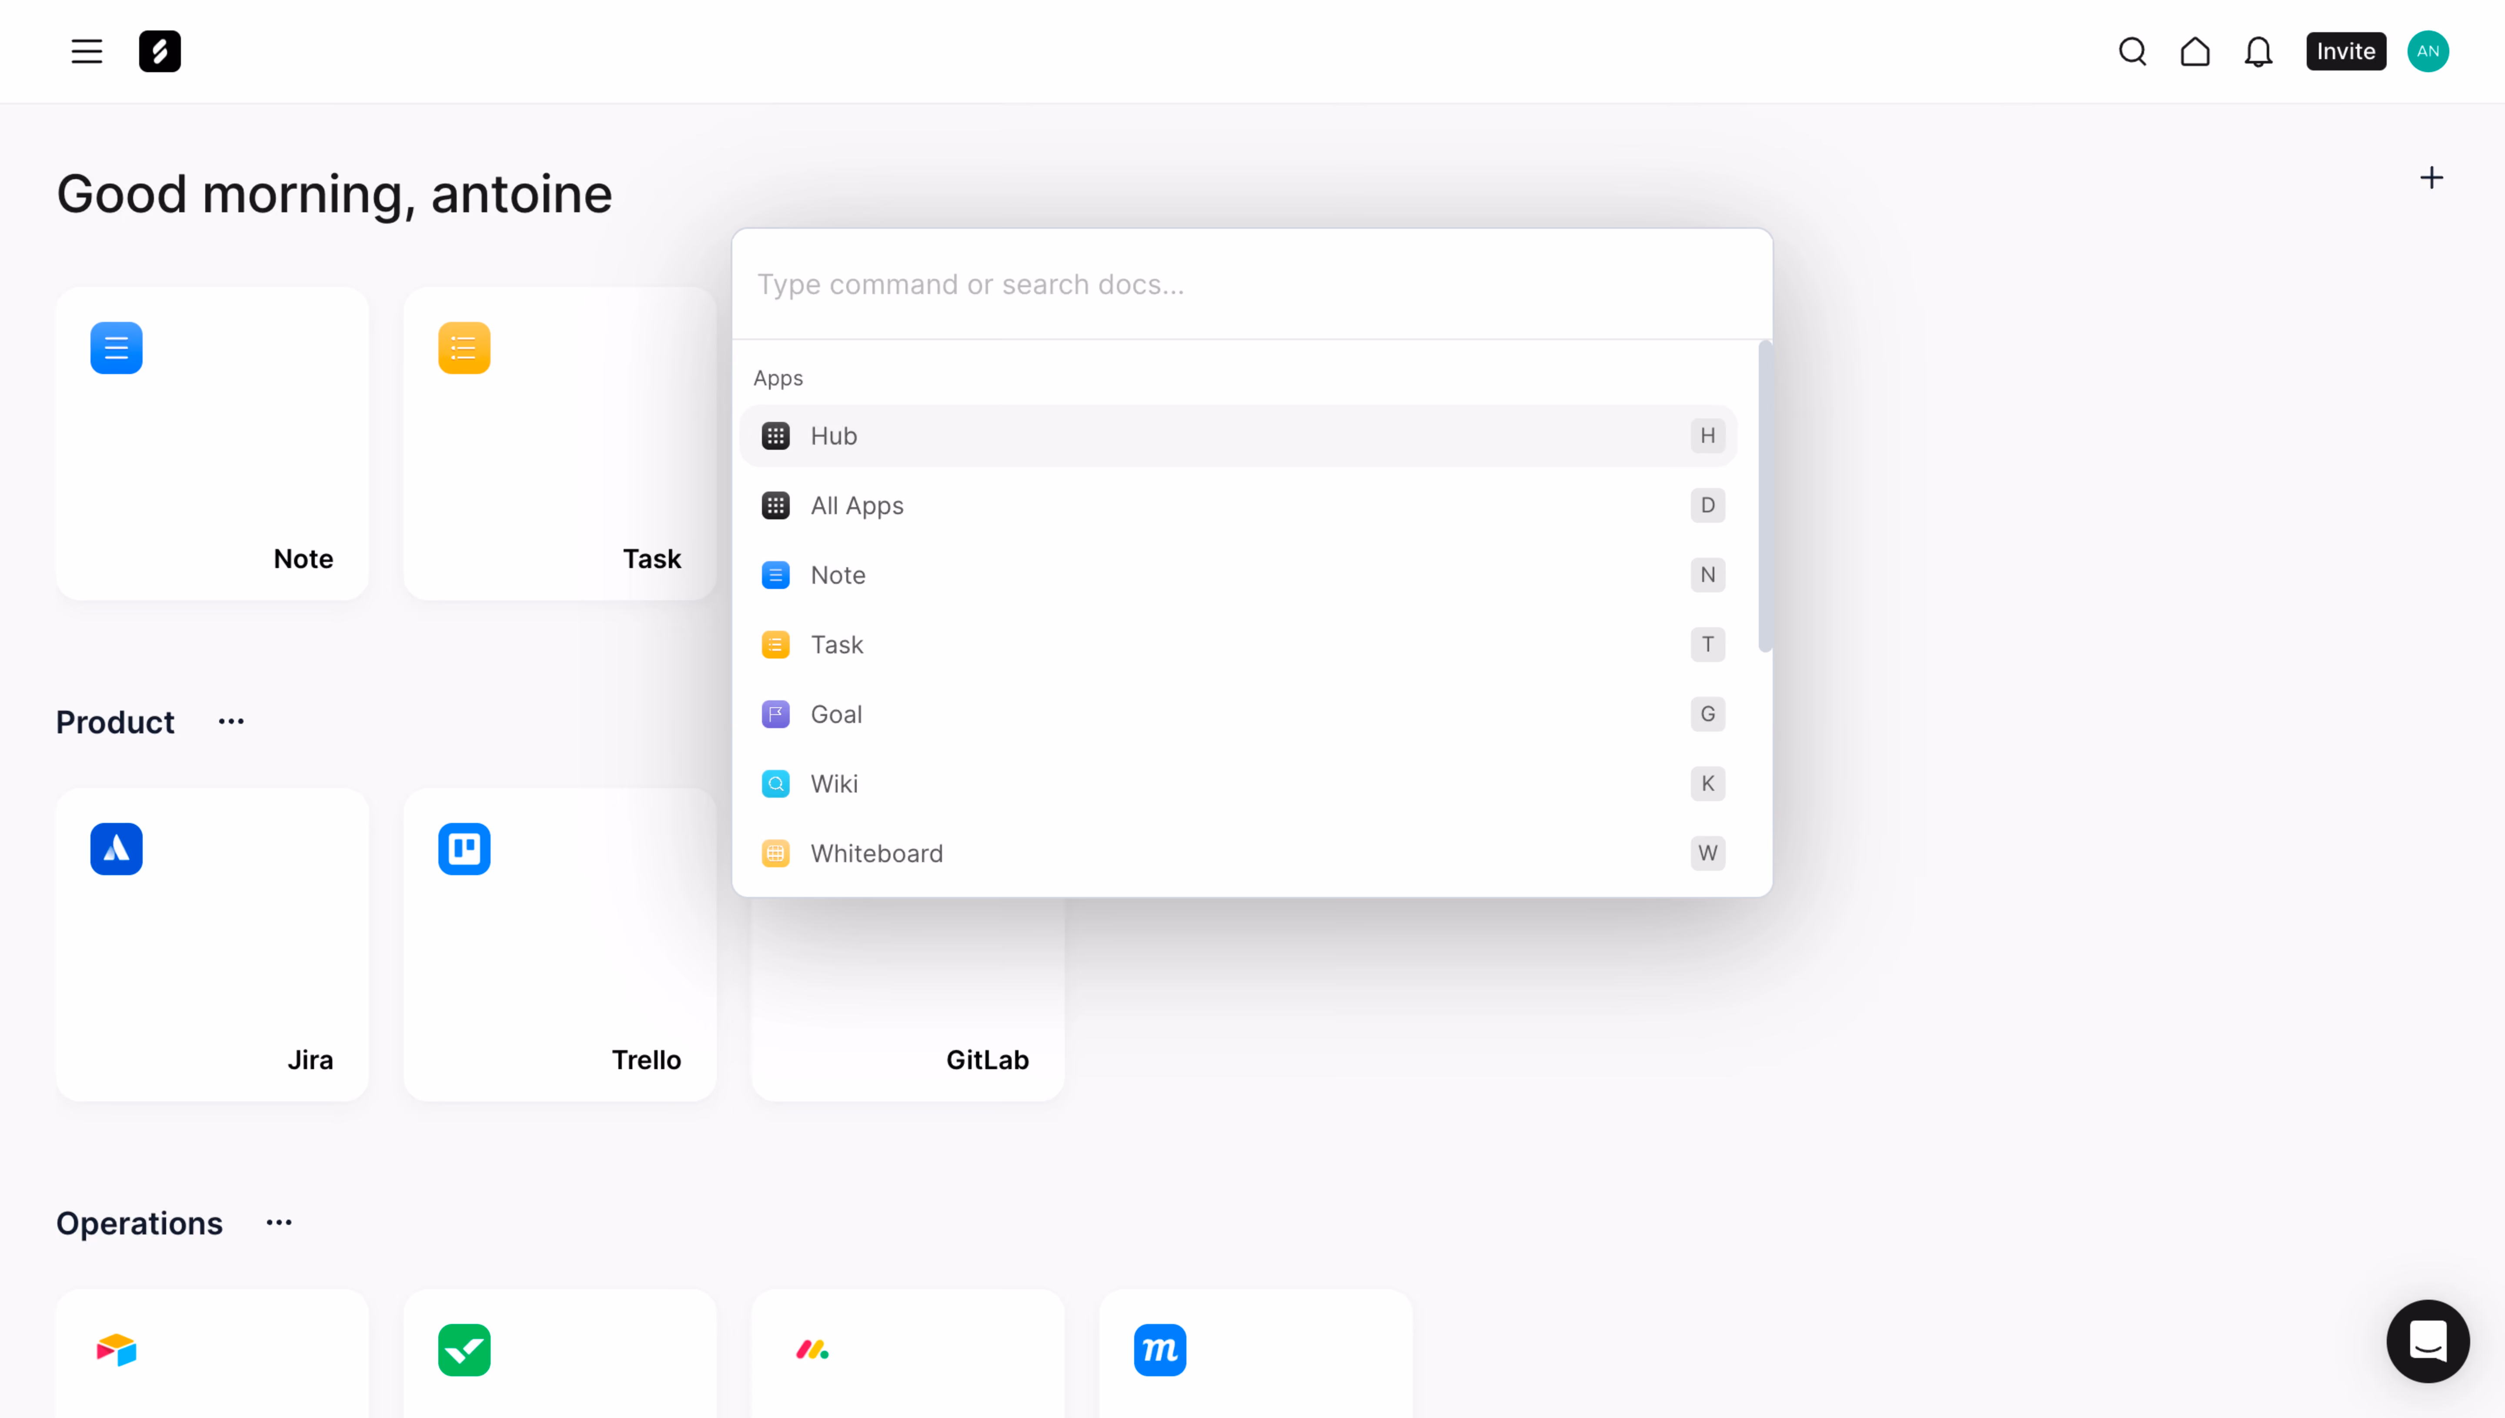Choose Wiki from the apps list
Screen dimensions: 2505x1418
pyautogui.click(x=1239, y=784)
